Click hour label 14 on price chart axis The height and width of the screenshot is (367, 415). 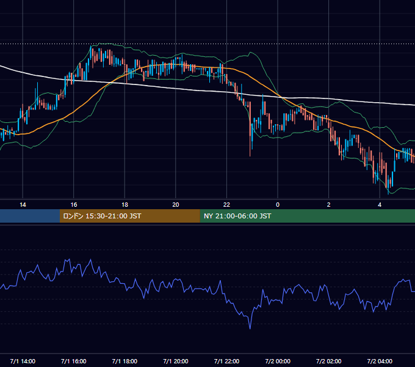[23, 205]
